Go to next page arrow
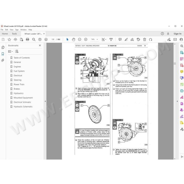 pos(46,39)
